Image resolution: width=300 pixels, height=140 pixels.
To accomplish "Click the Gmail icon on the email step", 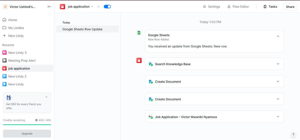I will 150,117.
